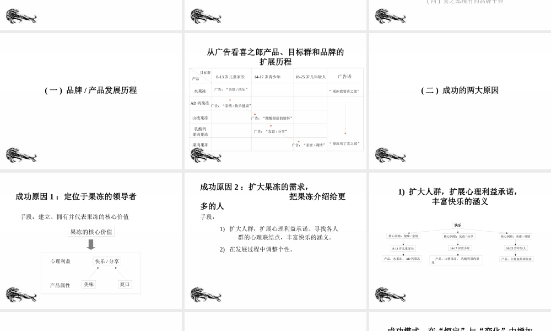
Task: Click dragon logo on 品牌/产品发展历程 slide
Action: coord(21,155)
